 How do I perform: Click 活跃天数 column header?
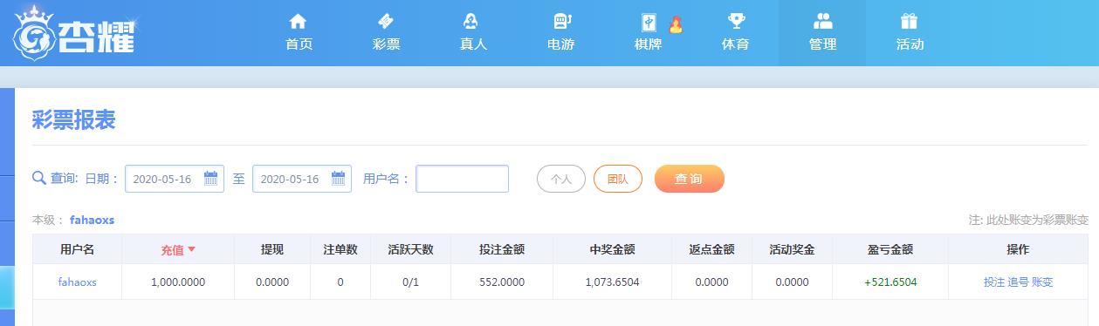click(x=410, y=249)
